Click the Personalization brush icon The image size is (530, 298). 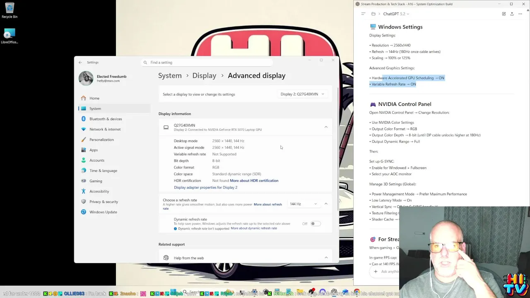(84, 139)
